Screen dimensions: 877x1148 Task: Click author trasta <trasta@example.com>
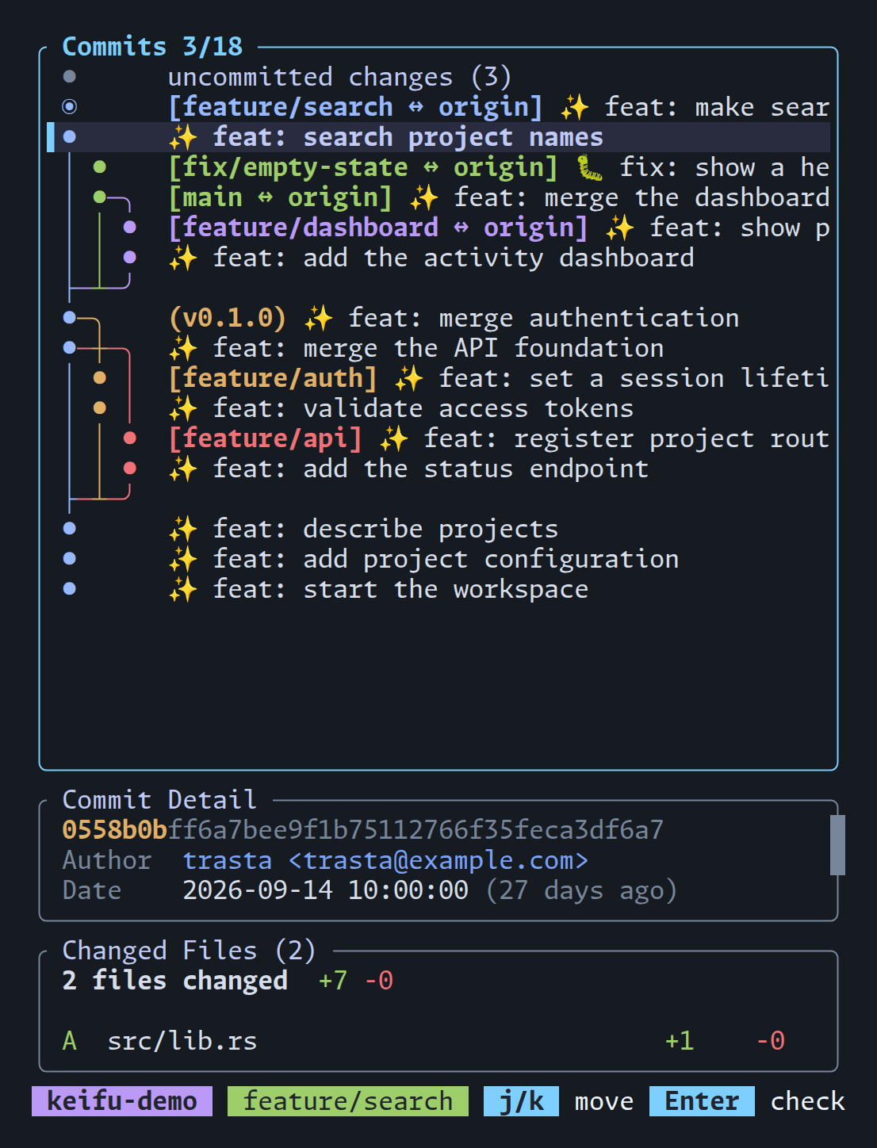click(x=385, y=860)
